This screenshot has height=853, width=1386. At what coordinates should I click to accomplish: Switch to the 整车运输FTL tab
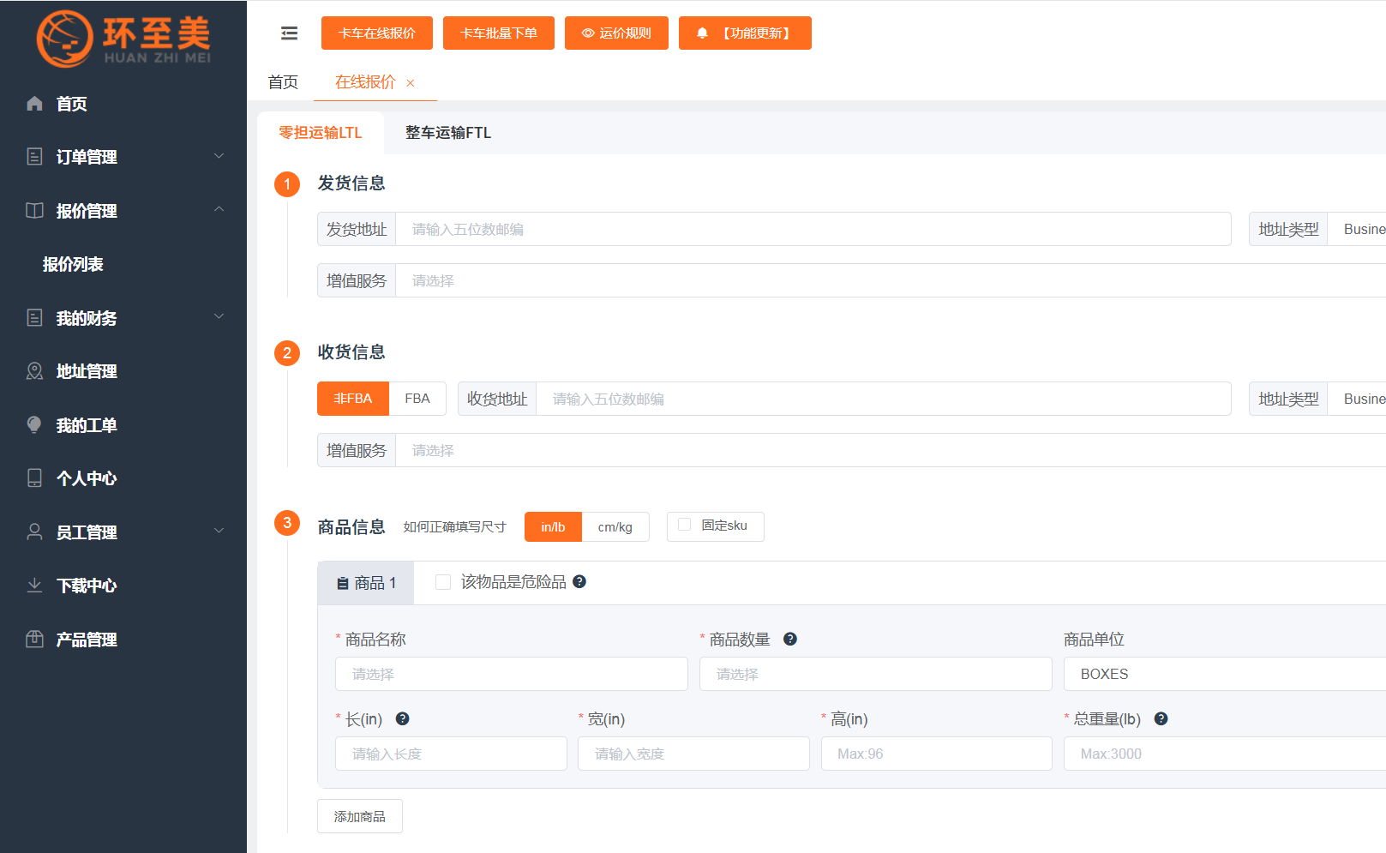tap(448, 133)
